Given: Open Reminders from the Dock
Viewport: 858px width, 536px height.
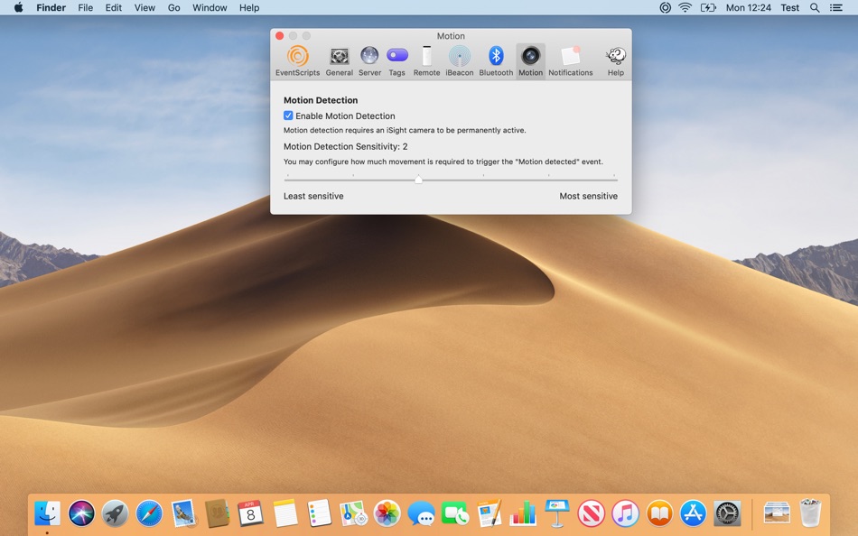Looking at the screenshot, I should 319,513.
